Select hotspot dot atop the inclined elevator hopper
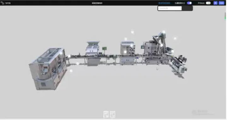Viewport: 227px width, 120px height. click(164, 32)
